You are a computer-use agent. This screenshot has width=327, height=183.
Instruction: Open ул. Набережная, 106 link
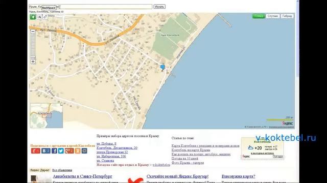111,156
